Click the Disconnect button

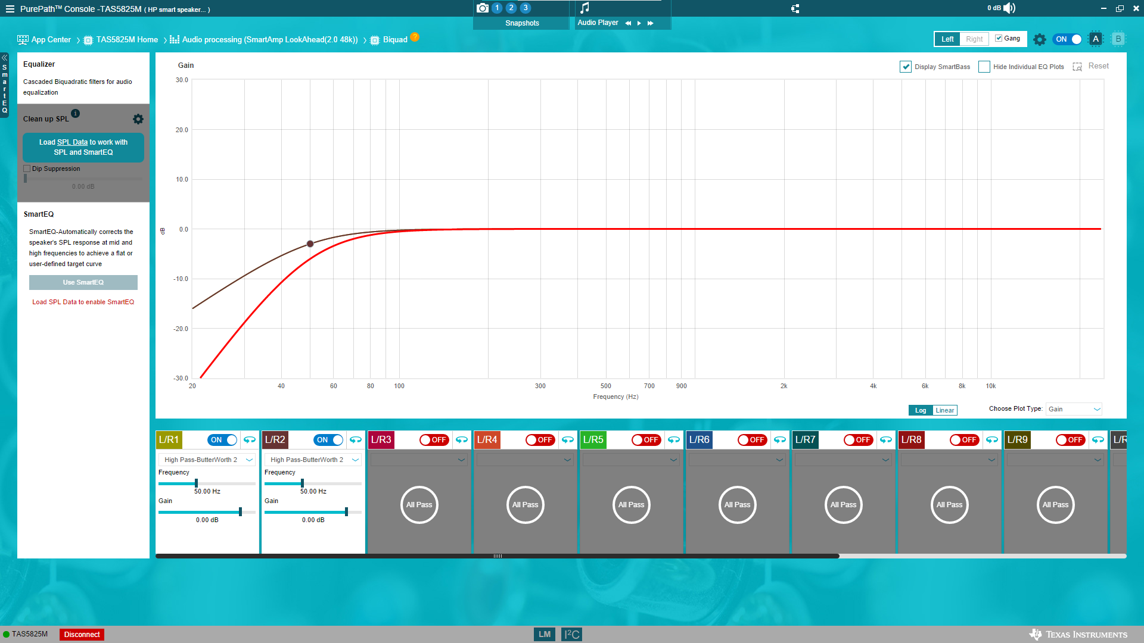coord(82,635)
